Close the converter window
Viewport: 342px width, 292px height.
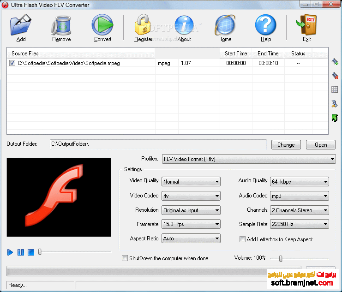tap(331, 4)
